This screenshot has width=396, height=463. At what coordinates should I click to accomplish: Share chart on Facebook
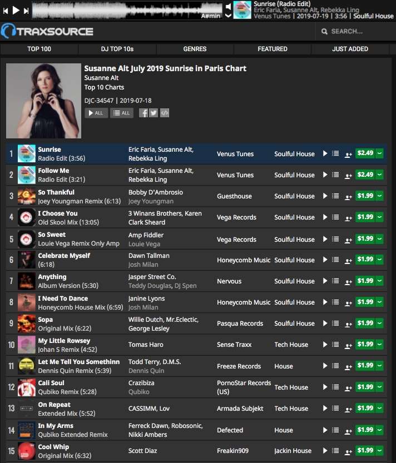pos(143,113)
